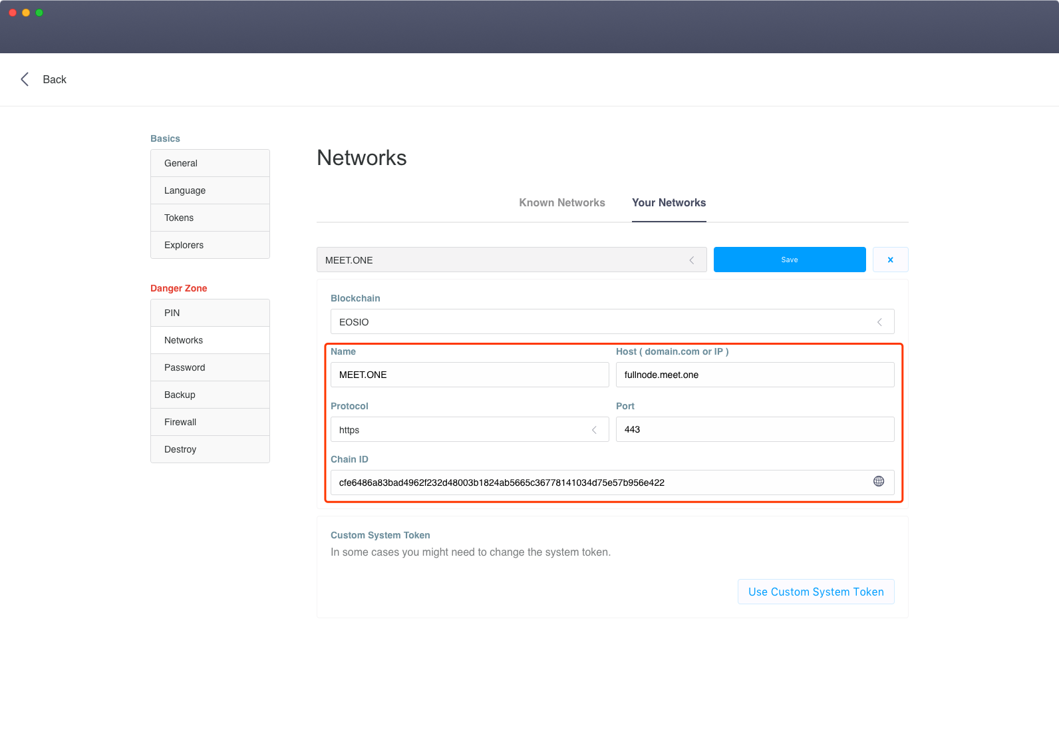The width and height of the screenshot is (1059, 756).
Task: Focus the Port input showing 443
Action: [755, 429]
